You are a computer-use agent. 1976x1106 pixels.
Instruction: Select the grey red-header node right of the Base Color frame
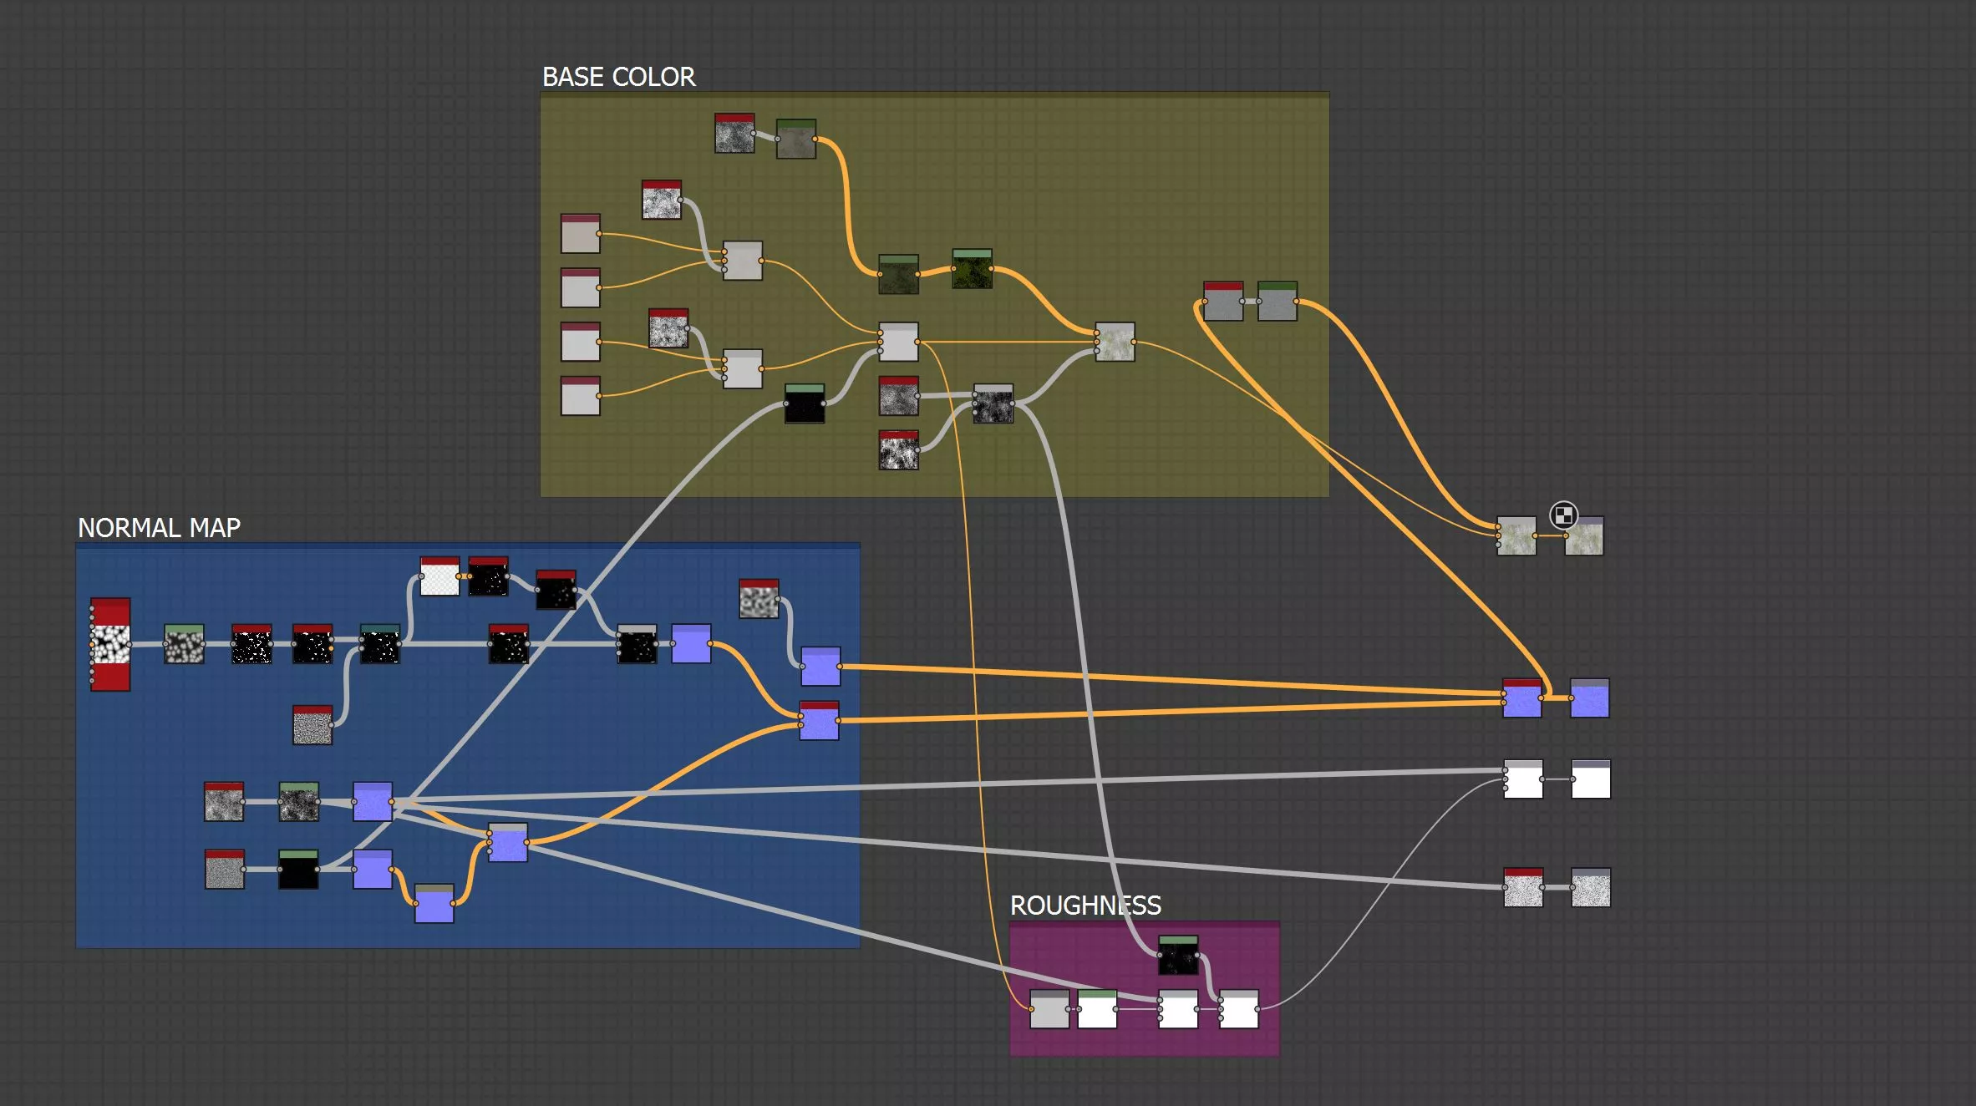point(1223,302)
